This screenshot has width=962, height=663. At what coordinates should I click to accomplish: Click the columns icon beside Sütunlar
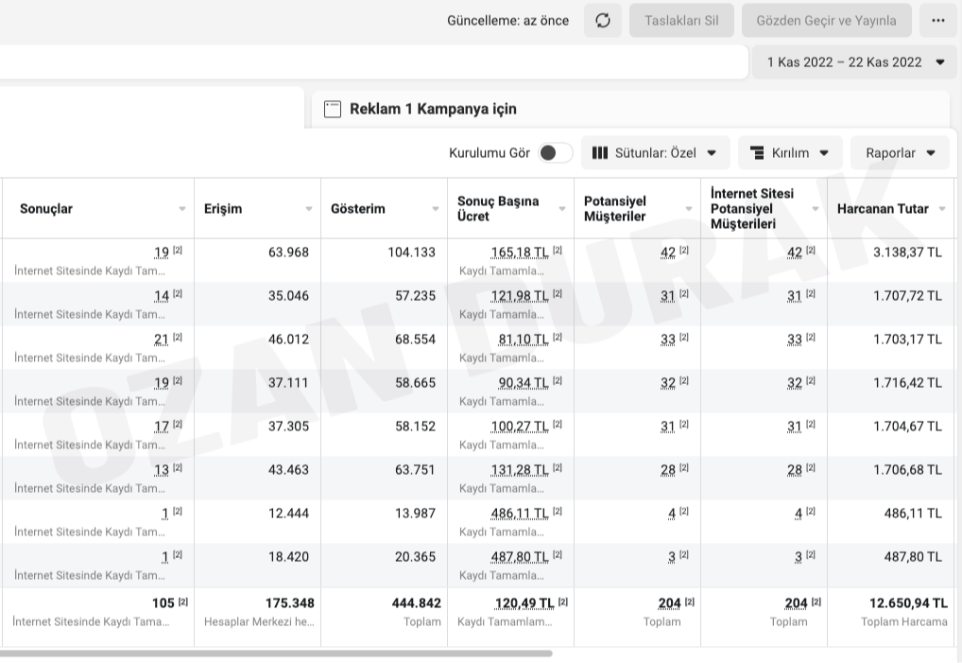coord(599,152)
